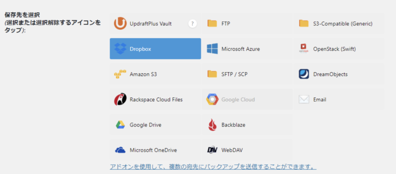Choose the Microsoft OneDrive text label
Image resolution: width=396 pixels, height=174 pixels.
coord(153,150)
